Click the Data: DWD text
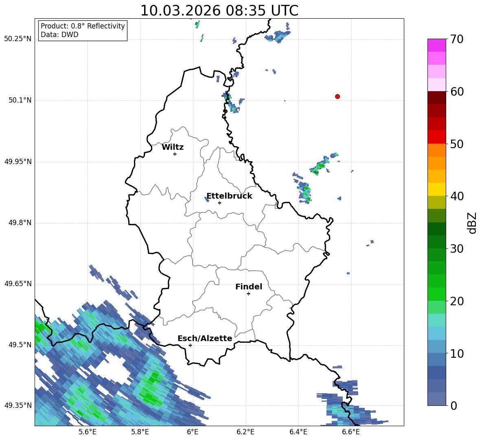The image size is (482, 440). tap(59, 35)
